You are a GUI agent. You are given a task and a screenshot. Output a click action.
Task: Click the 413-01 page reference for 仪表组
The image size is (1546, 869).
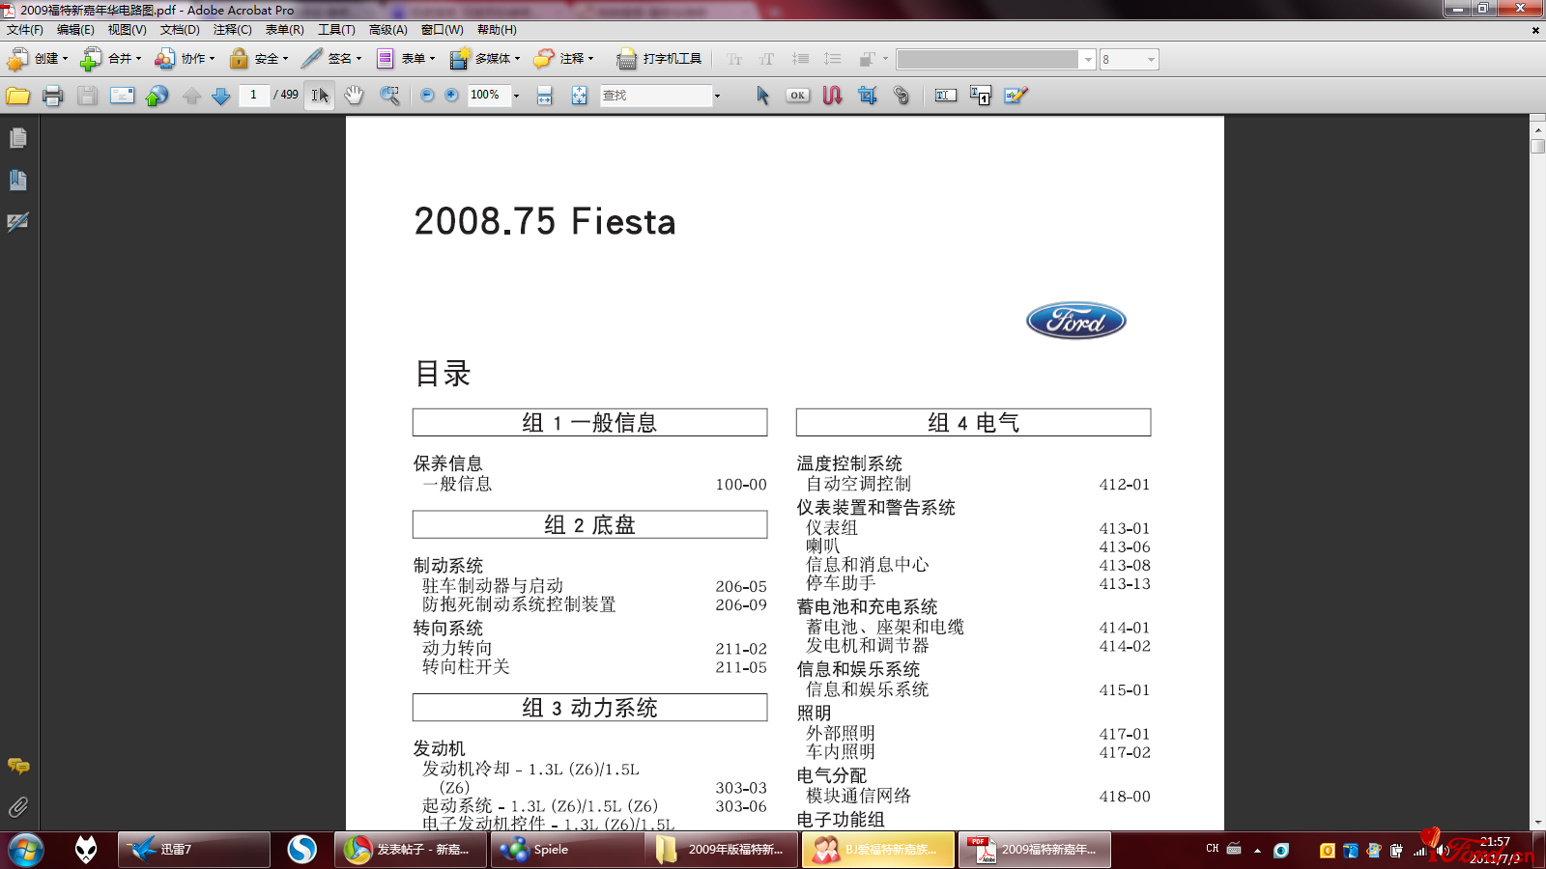(1124, 529)
